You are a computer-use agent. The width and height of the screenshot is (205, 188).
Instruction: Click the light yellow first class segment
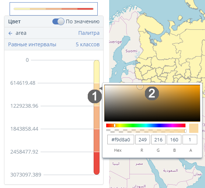[97, 72]
